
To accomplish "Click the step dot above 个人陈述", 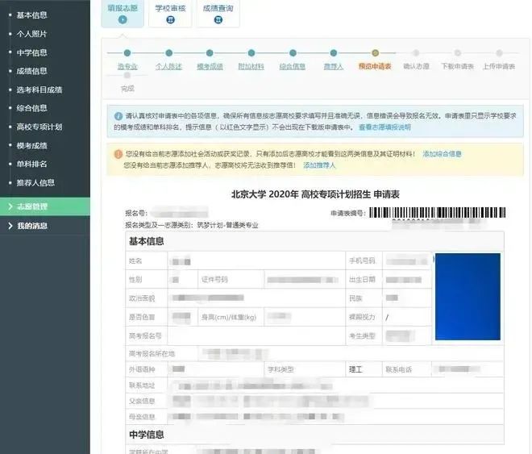I will (x=168, y=53).
